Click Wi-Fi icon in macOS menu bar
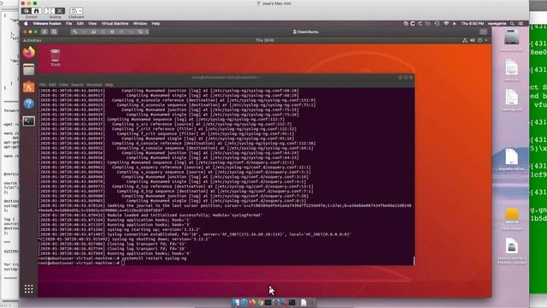The height and width of the screenshot is (308, 547). click(x=446, y=23)
